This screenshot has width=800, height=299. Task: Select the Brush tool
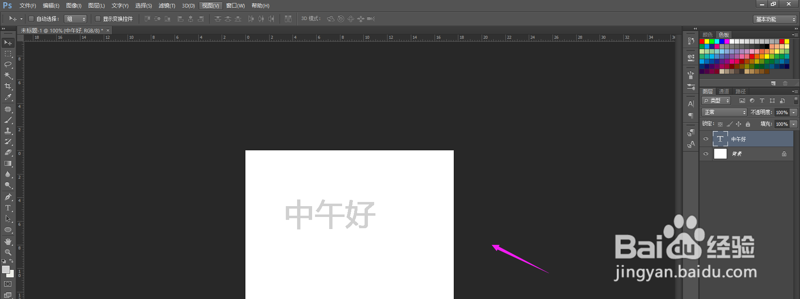click(x=8, y=120)
